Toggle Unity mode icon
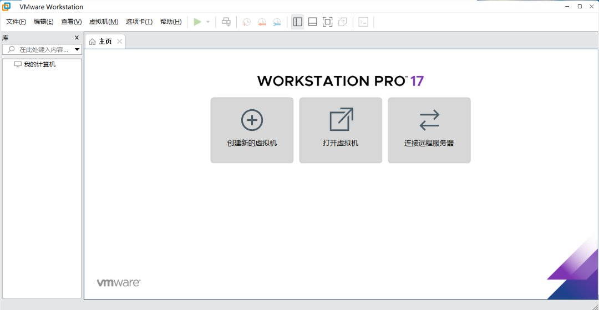Screen dimensions: 599x310 tap(343, 22)
